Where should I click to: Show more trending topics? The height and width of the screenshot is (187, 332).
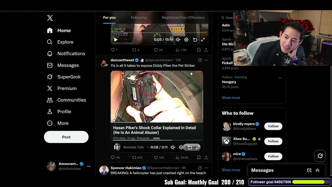231,98
